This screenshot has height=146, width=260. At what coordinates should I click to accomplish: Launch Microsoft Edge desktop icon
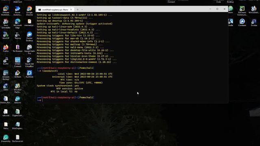(x=17, y=24)
